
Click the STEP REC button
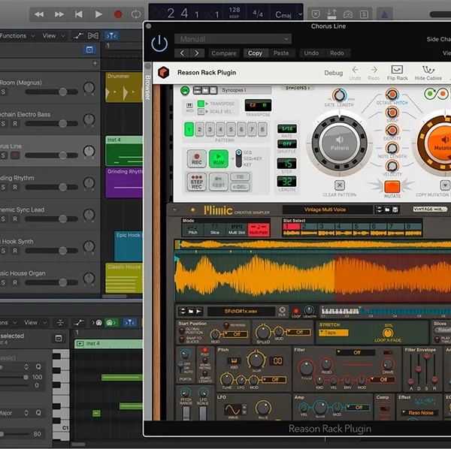197,182
